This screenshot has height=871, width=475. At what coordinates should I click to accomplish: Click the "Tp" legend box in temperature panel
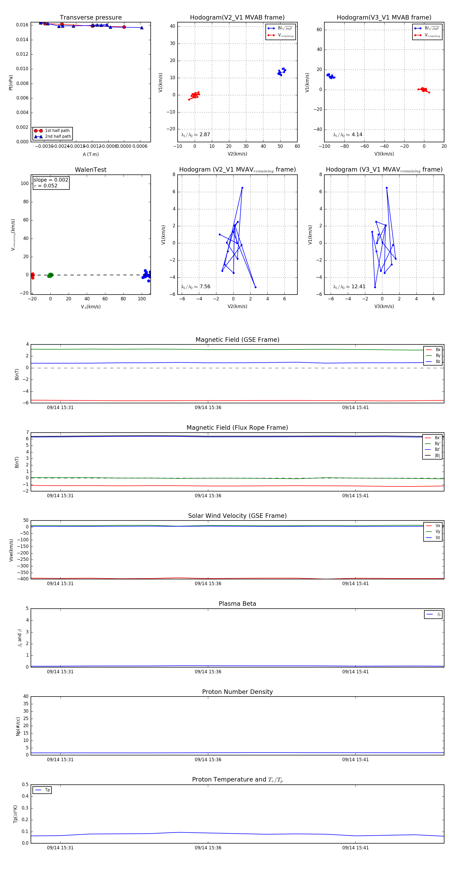click(x=42, y=790)
